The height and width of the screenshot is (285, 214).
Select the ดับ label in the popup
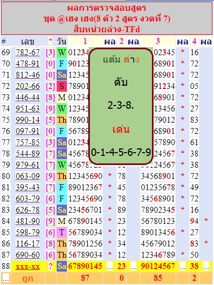(121, 82)
